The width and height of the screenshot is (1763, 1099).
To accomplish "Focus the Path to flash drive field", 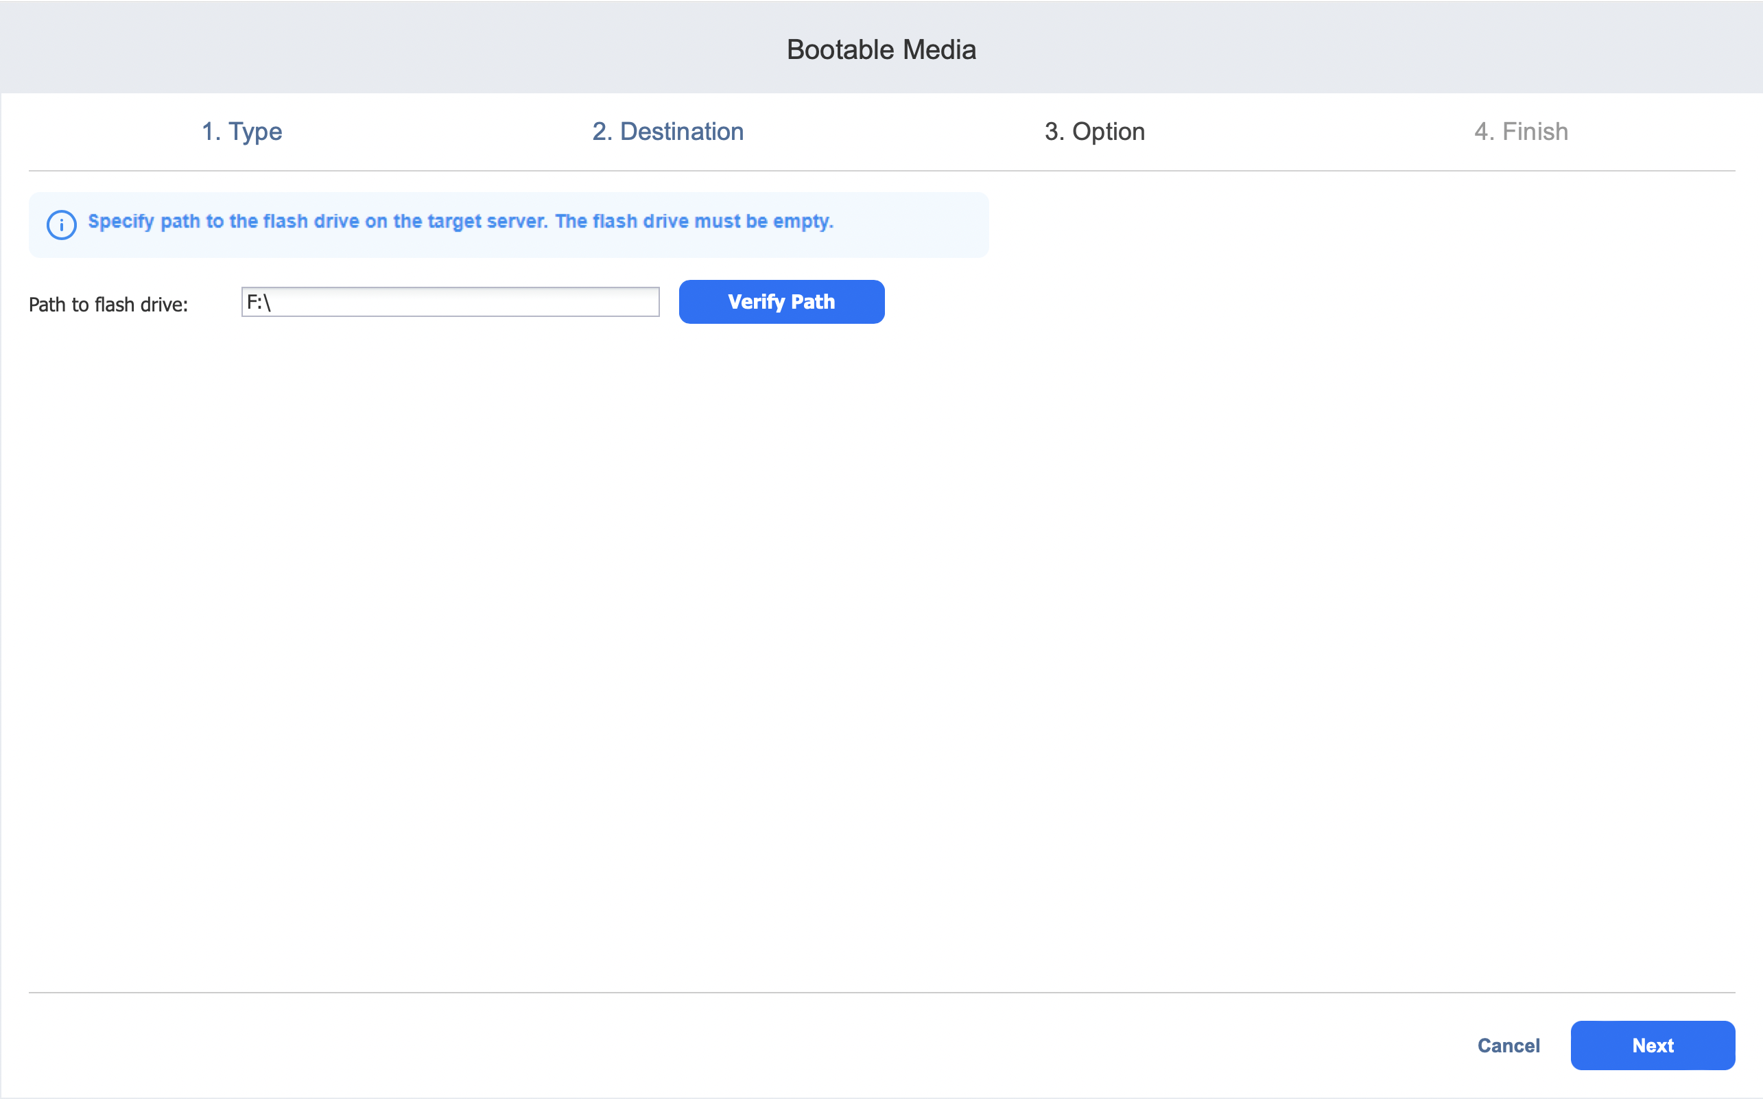I will [x=450, y=302].
